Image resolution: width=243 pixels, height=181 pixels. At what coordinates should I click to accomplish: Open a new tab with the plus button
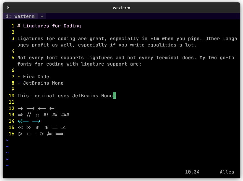pyautogui.click(x=42, y=16)
